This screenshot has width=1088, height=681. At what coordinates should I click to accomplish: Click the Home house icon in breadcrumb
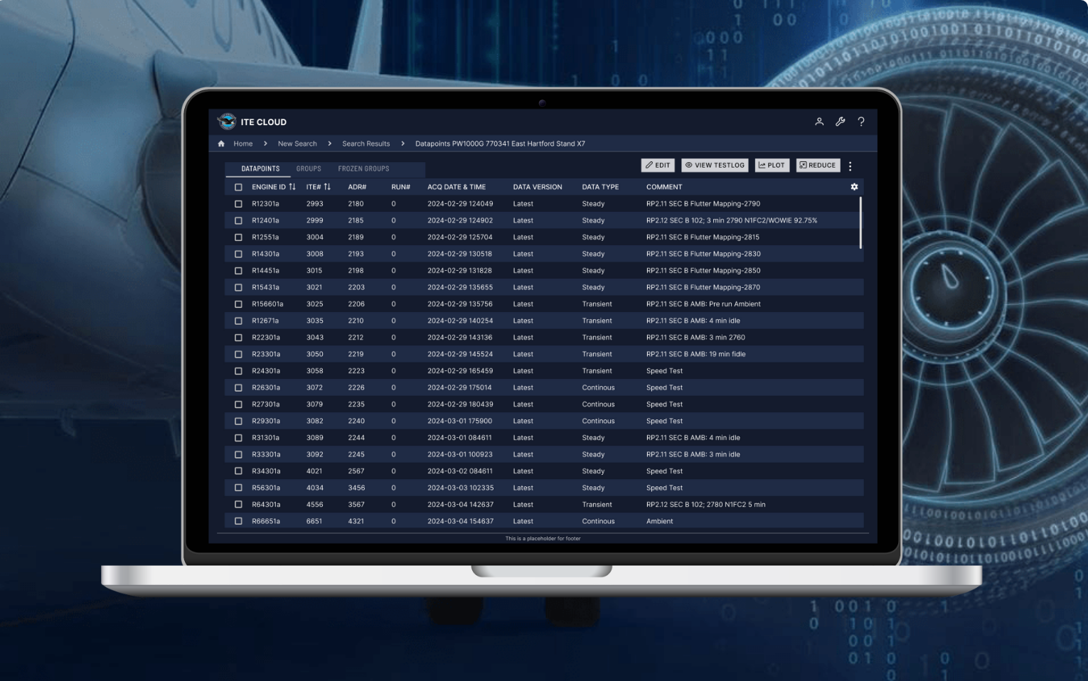[221, 144]
